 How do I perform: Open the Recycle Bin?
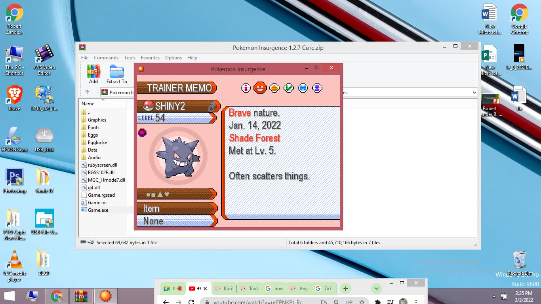pos(519,263)
